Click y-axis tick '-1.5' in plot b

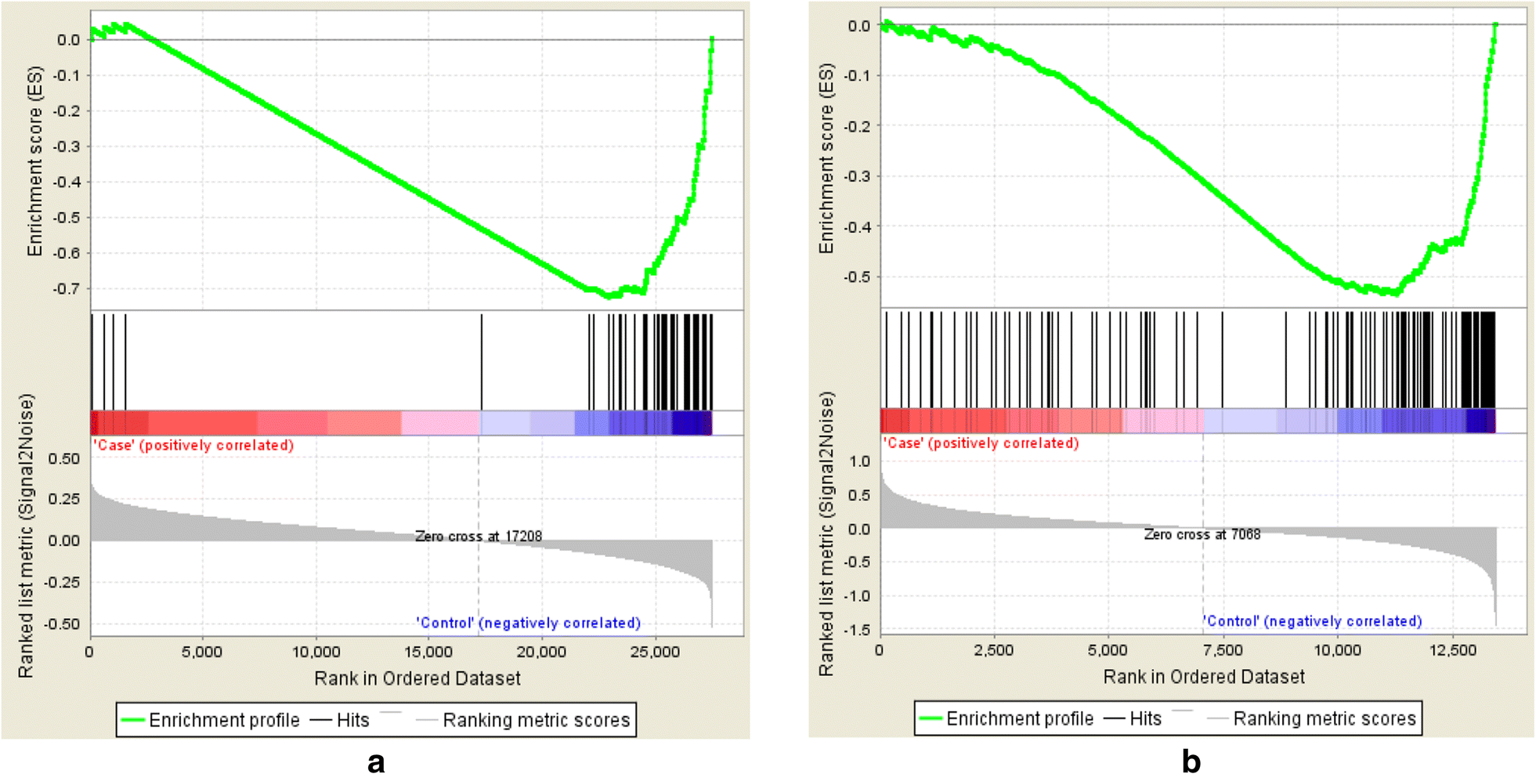point(858,630)
